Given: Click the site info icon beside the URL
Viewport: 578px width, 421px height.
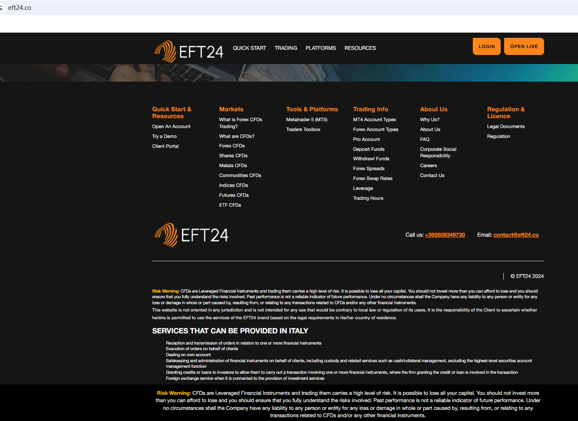Looking at the screenshot, I should [x=2, y=8].
